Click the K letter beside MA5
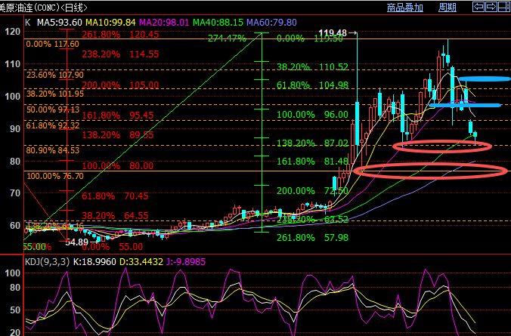This screenshot has width=511, height=336. click(7, 22)
